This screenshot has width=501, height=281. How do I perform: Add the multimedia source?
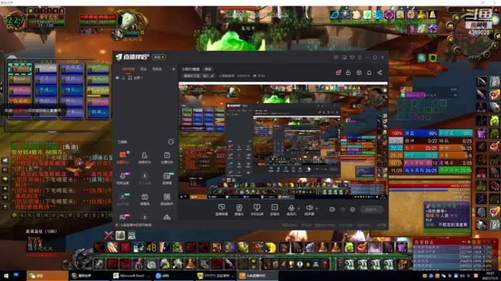coord(274,210)
